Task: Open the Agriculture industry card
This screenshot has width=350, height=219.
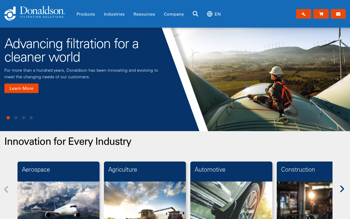Action: coord(145,190)
